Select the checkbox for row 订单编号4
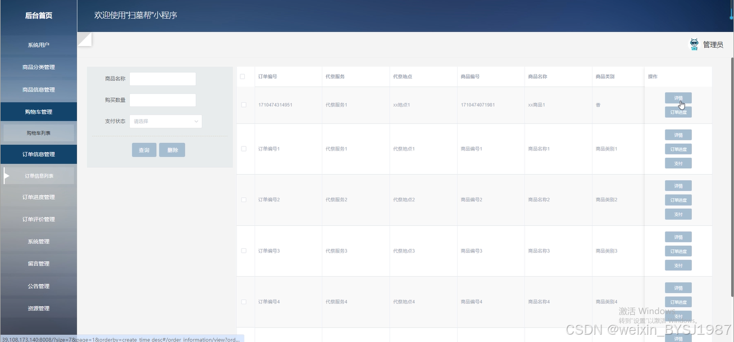 coord(243,302)
